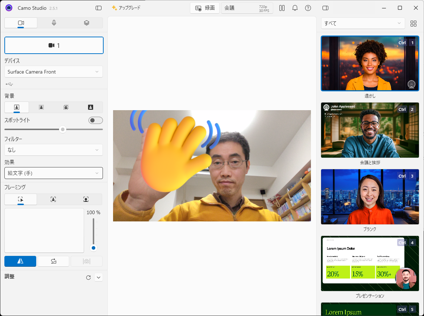Image resolution: width=424 pixels, height=316 pixels.
Task: Open the help question mark icon
Action: (x=308, y=8)
